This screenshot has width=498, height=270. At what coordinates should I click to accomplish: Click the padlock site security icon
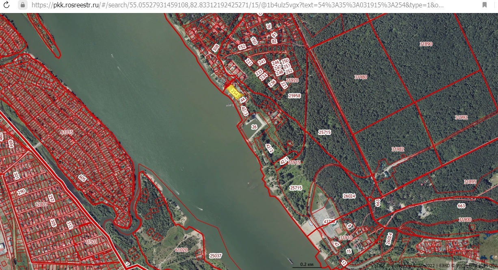[23, 5]
